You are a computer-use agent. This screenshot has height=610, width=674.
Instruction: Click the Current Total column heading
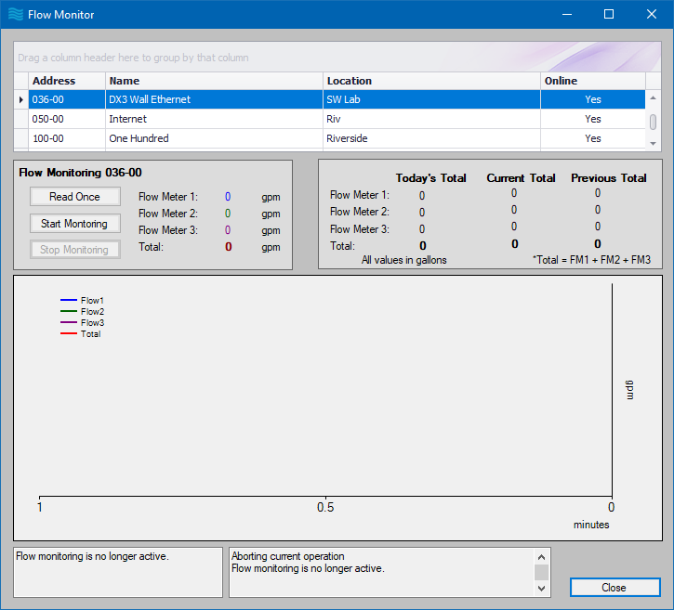point(521,177)
